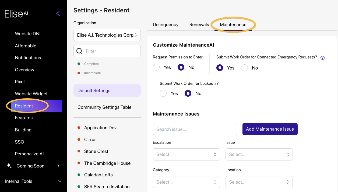Select Yes for Request Permission to Enter
The height and width of the screenshot is (192, 338).
(156, 67)
